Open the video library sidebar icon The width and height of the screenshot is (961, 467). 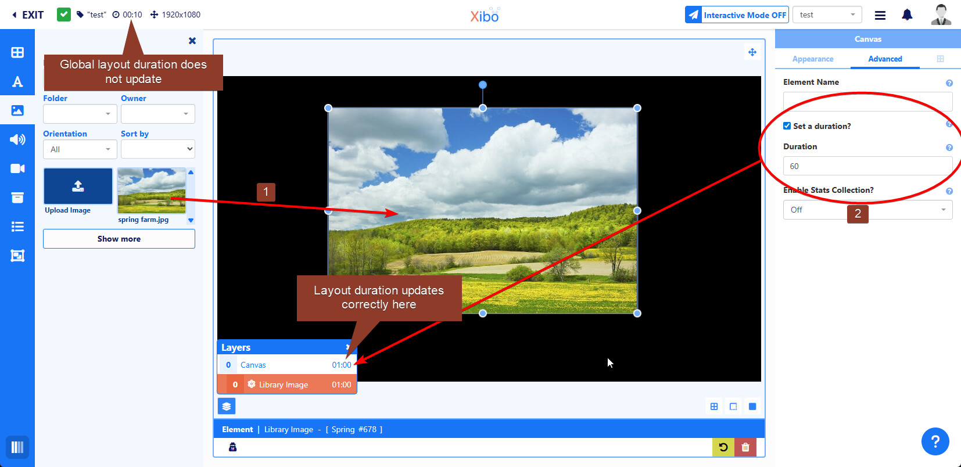point(17,168)
